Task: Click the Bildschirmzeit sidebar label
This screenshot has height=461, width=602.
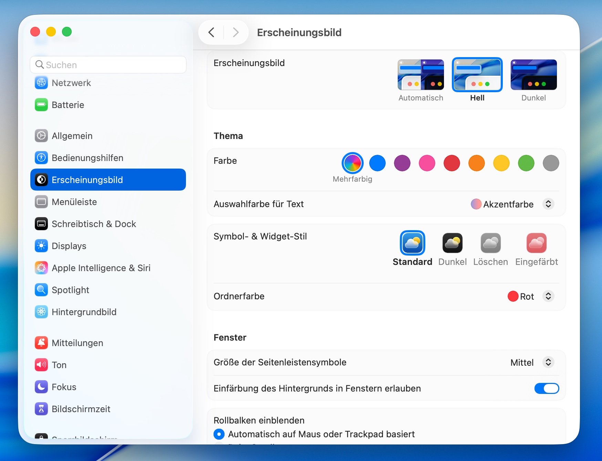Action: tap(81, 409)
